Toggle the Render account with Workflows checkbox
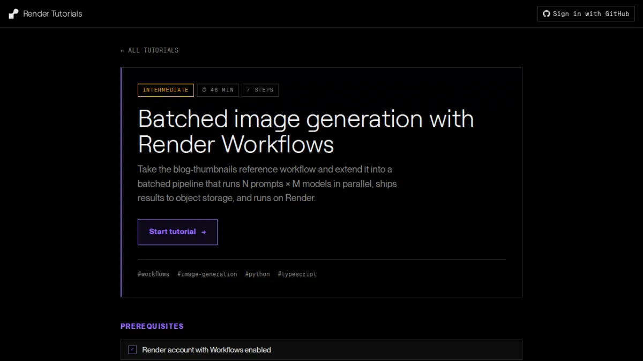This screenshot has width=643, height=361. (x=132, y=350)
